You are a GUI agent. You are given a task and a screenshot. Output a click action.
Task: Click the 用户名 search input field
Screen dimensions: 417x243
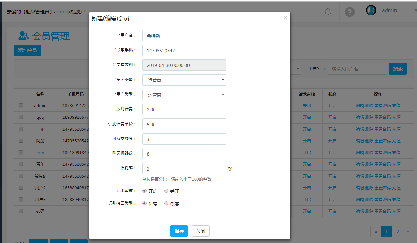(357, 69)
